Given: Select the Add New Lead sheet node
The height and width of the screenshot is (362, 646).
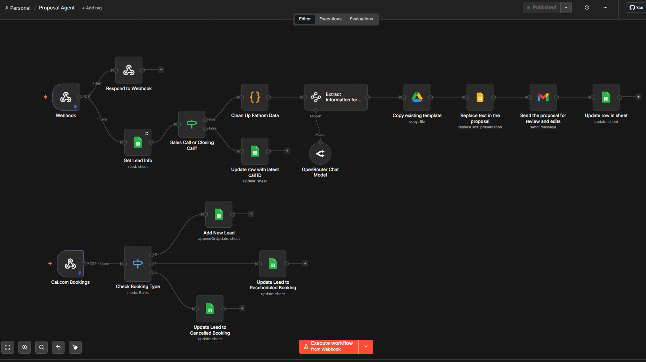Looking at the screenshot, I should coord(219,214).
